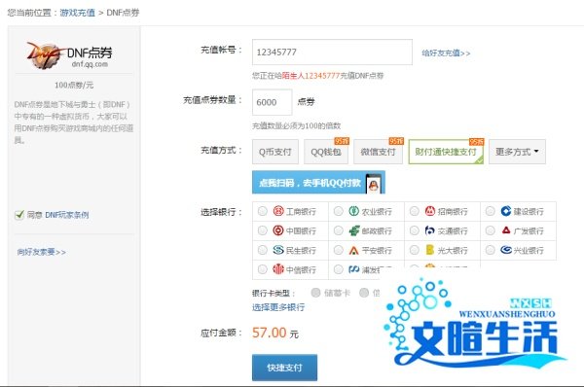Select the 邮政银行 radio button
584x387 pixels.
[x=338, y=230]
